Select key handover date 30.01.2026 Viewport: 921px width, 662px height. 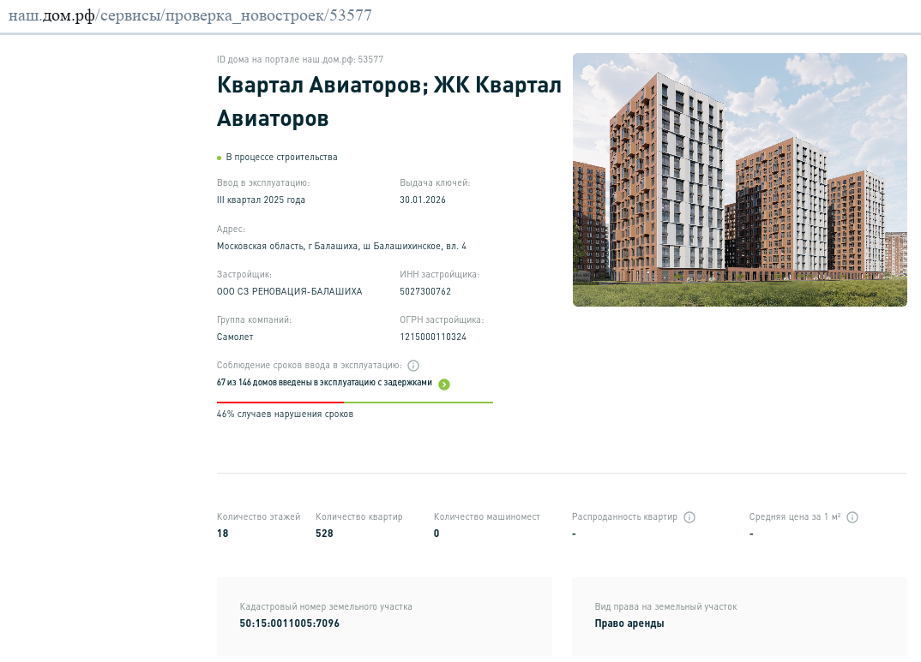tap(423, 200)
